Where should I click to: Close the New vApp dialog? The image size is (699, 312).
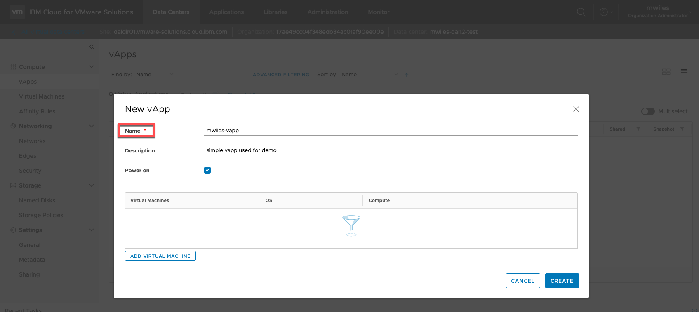576,109
